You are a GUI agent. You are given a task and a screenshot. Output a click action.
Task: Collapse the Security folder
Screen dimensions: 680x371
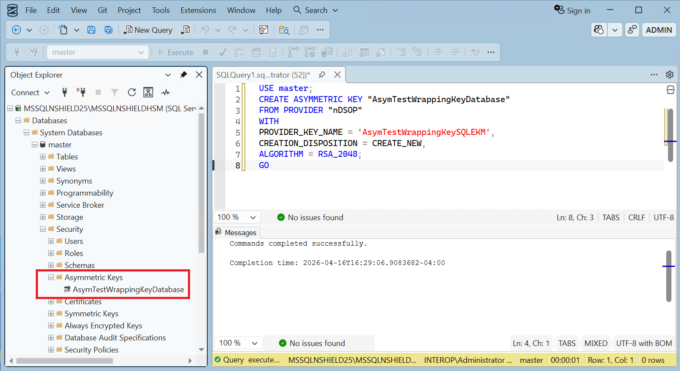(x=43, y=229)
